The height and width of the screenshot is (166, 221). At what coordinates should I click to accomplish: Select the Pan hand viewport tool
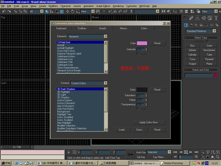[x=208, y=157]
